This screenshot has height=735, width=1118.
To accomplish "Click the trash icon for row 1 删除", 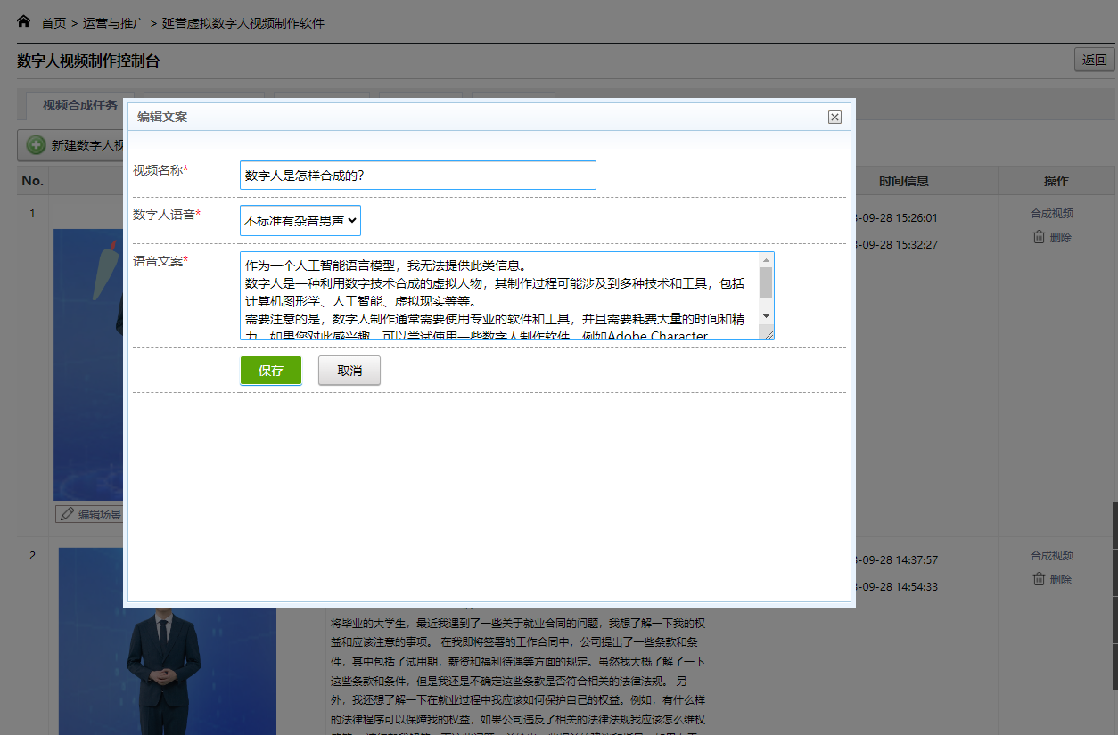I will pos(1039,237).
